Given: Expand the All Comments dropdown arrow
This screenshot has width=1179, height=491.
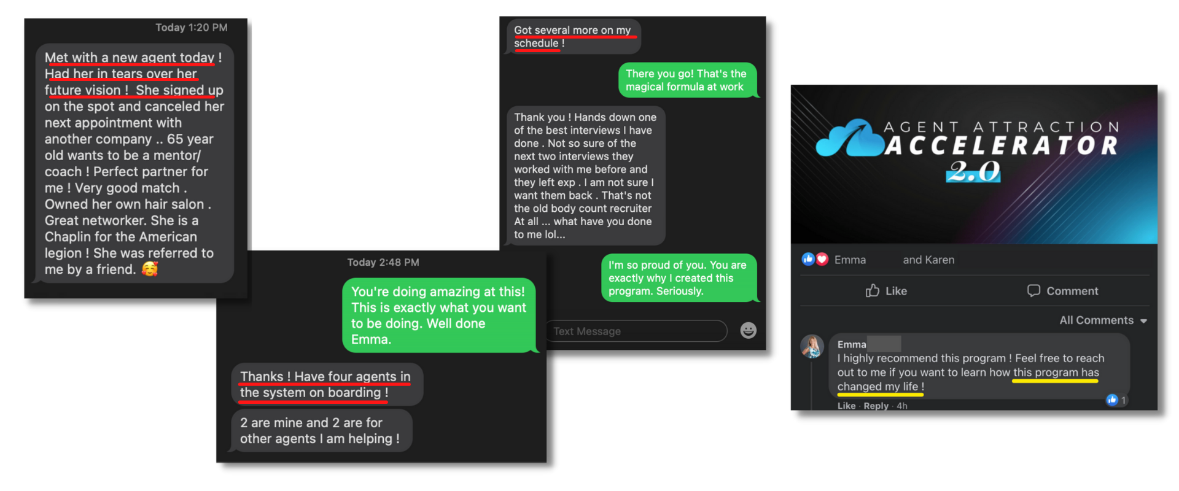Looking at the screenshot, I should pyautogui.click(x=1143, y=321).
